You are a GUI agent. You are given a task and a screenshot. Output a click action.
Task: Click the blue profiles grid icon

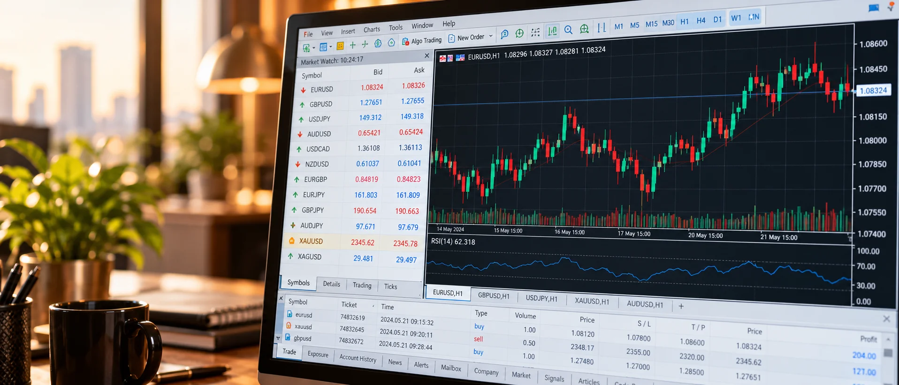(x=323, y=47)
